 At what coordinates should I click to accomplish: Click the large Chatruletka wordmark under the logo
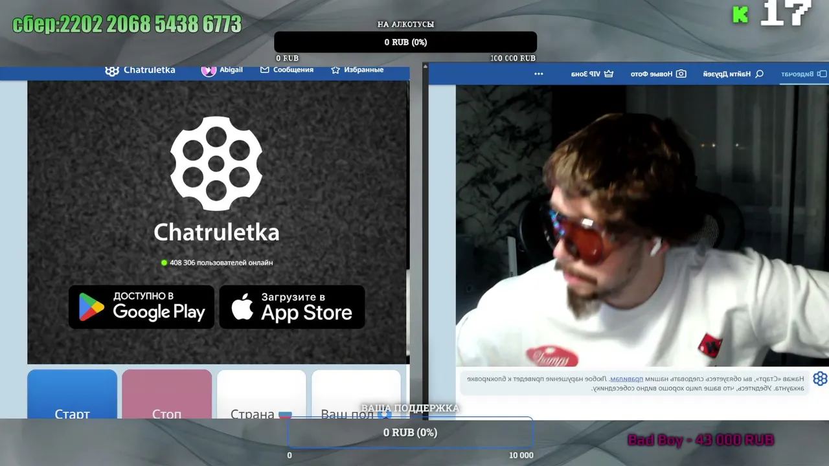[x=216, y=232]
